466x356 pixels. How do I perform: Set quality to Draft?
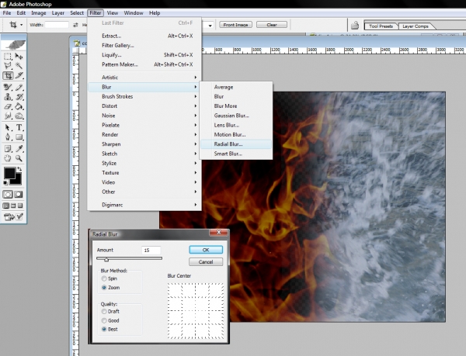point(104,312)
